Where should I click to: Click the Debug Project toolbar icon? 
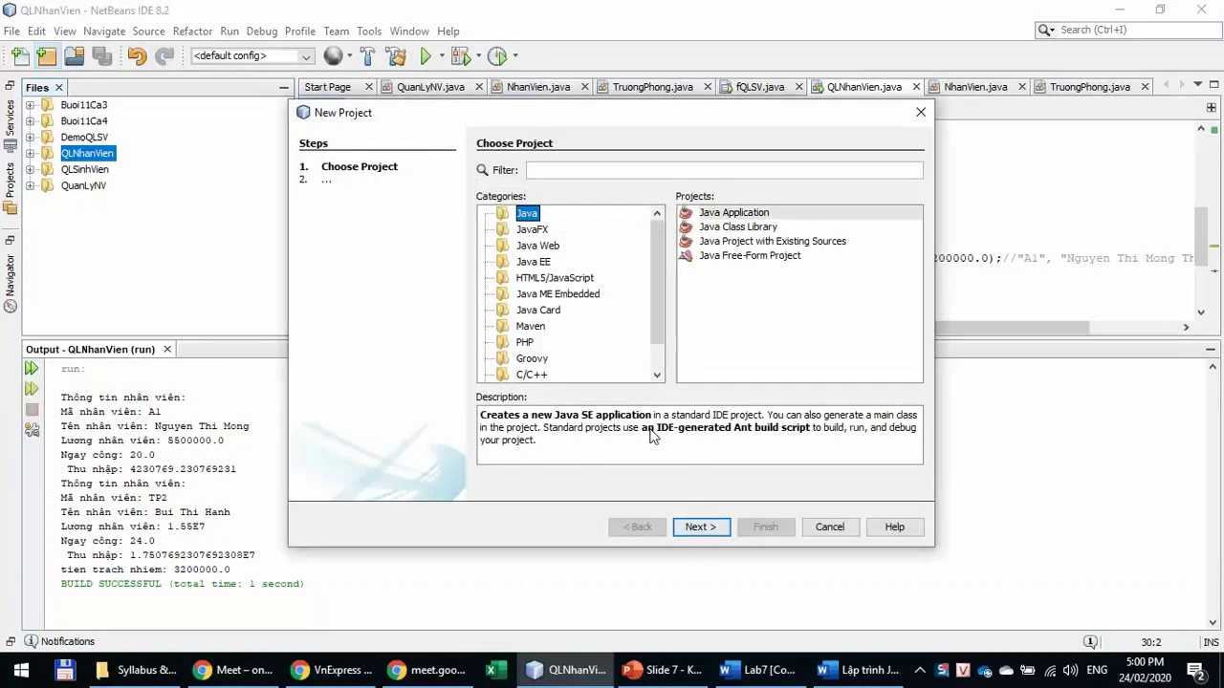point(460,56)
